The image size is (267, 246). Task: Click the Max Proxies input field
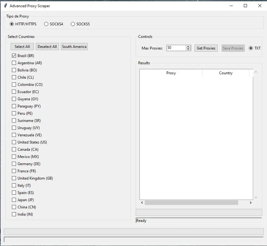pos(176,48)
